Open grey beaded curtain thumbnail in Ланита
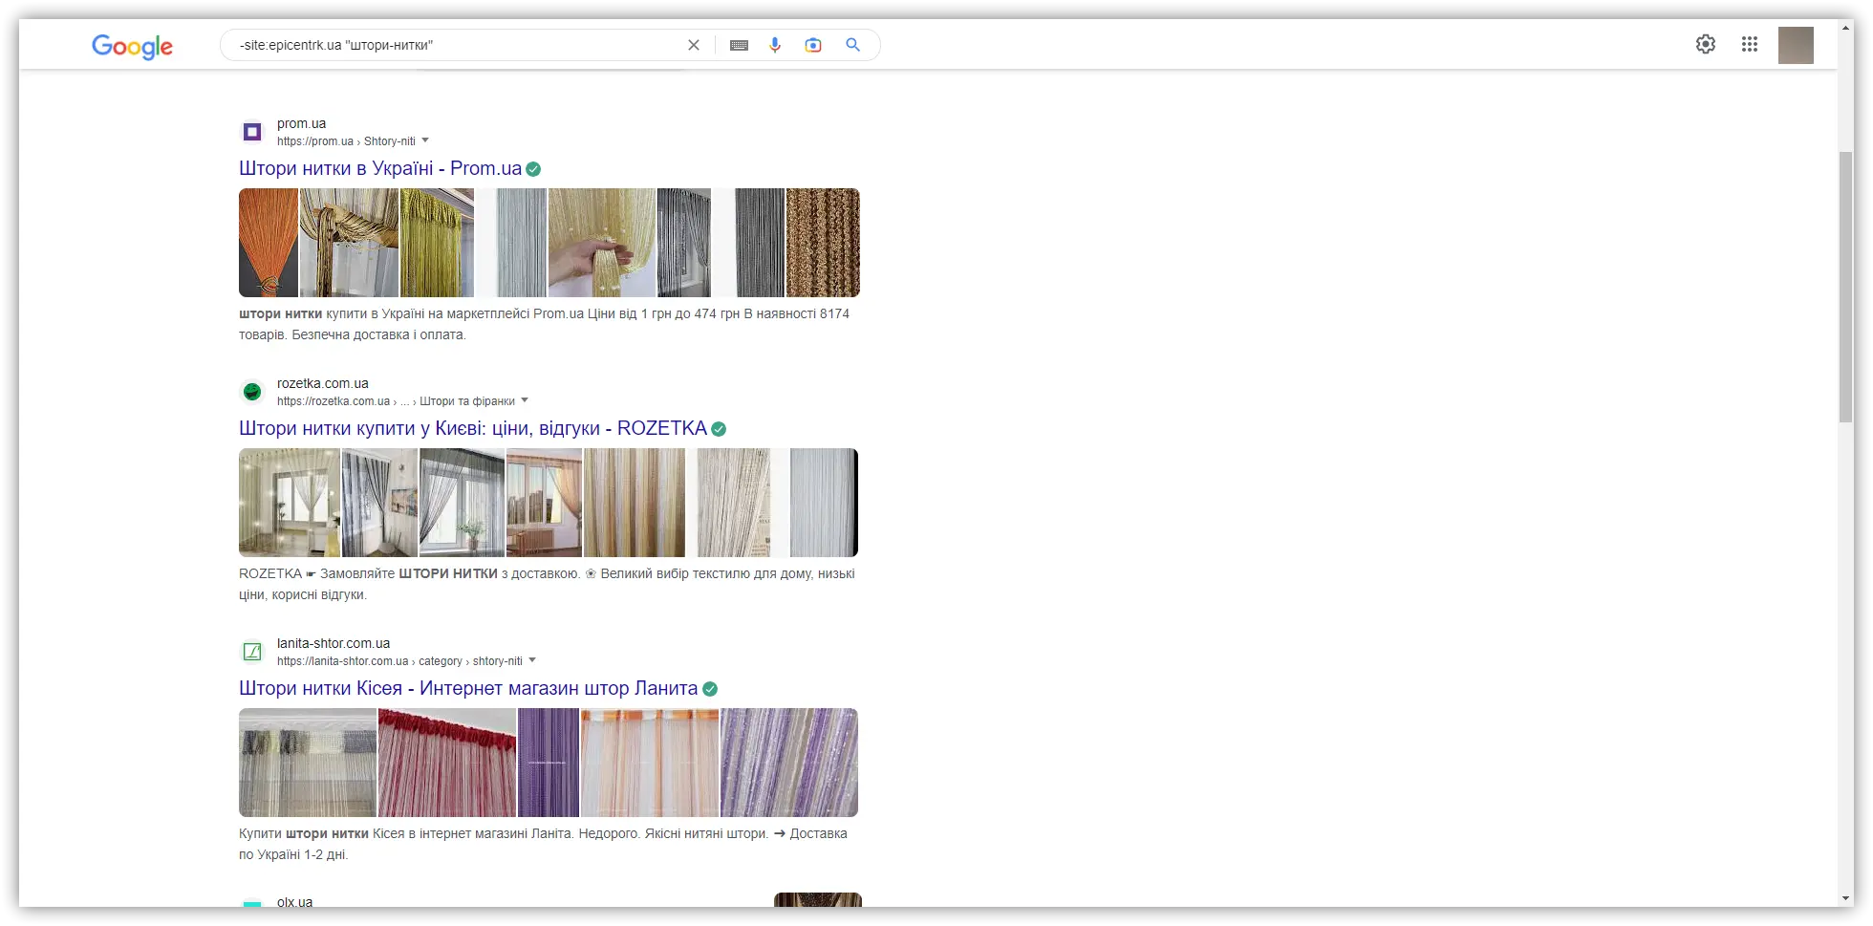1873x926 pixels. click(308, 763)
